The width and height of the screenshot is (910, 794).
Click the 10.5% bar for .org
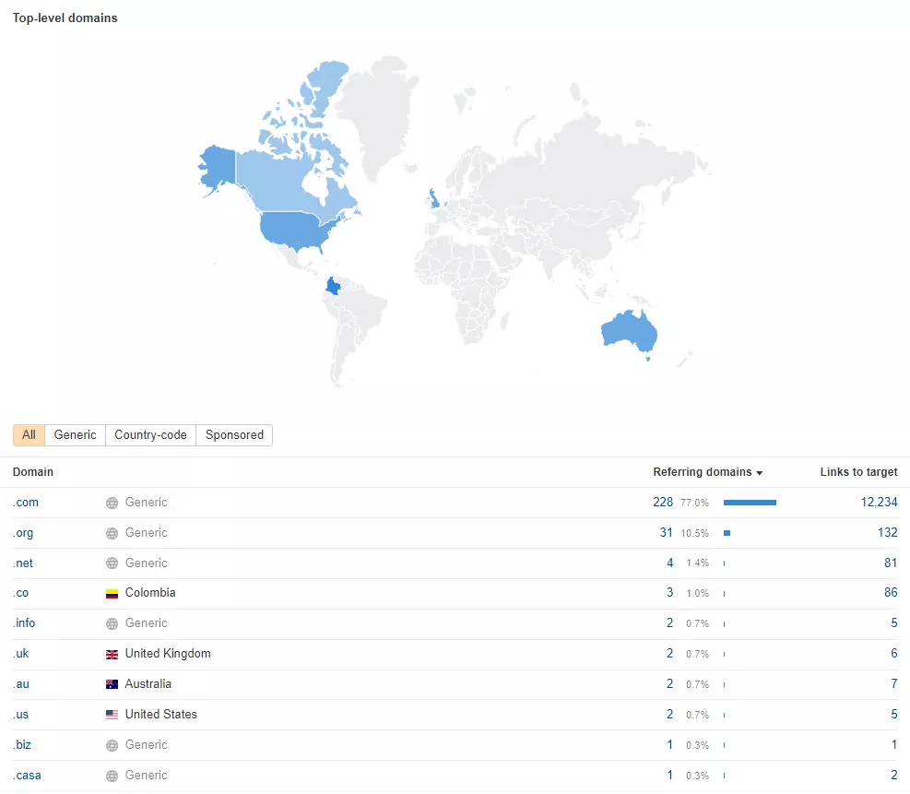tap(727, 533)
